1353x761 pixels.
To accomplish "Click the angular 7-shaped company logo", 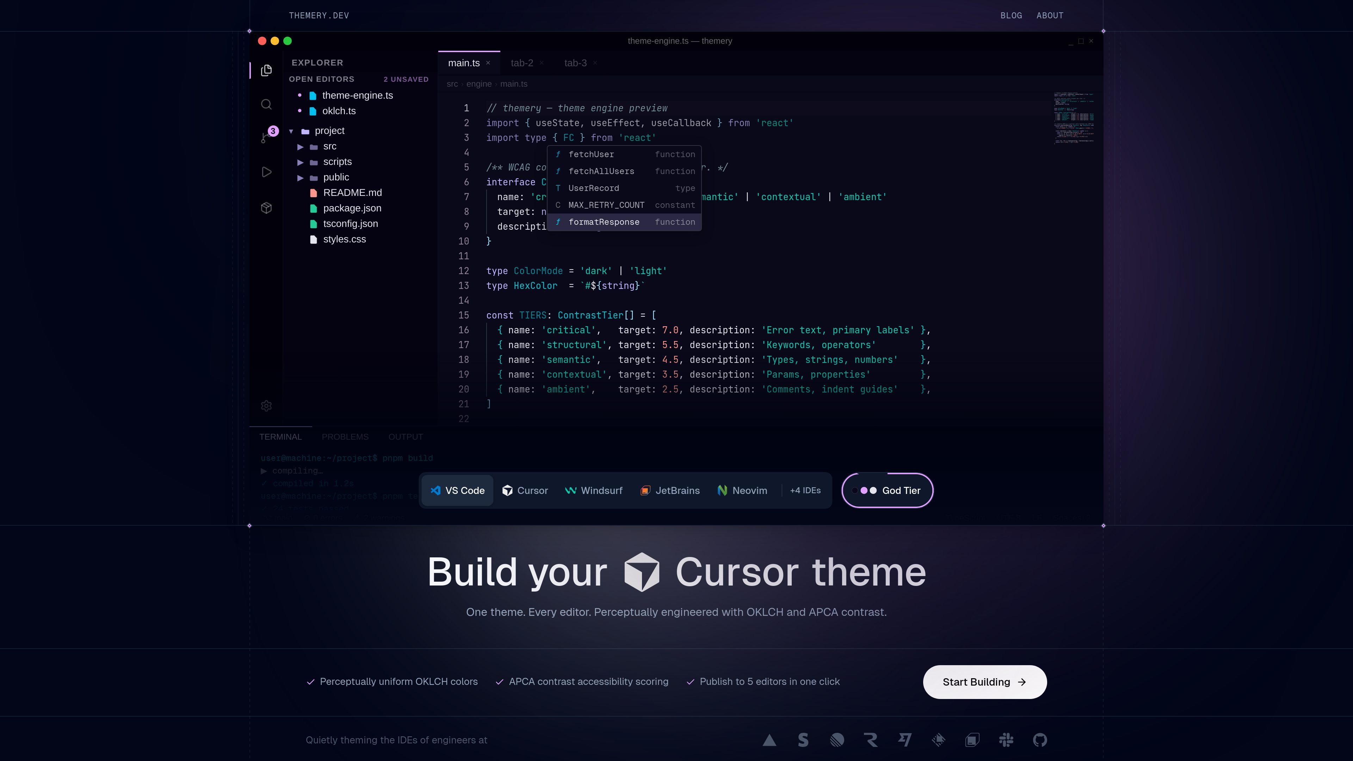I will tap(904, 740).
